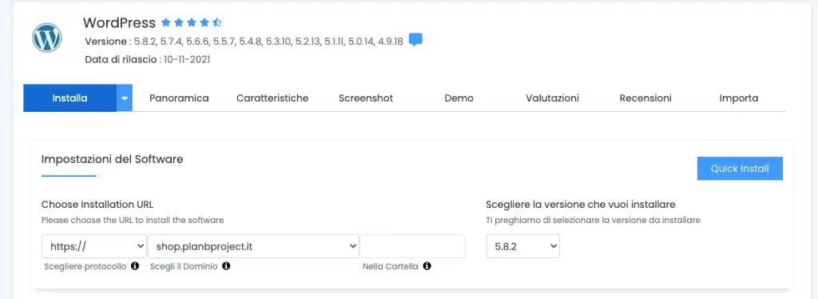Expand the arrow dropdown beside Installa
The width and height of the screenshot is (818, 299).
tap(125, 98)
